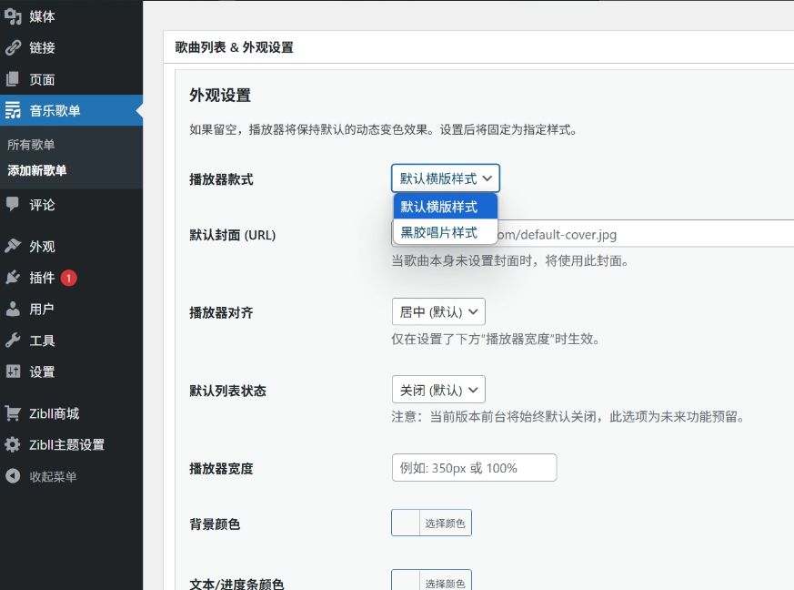
Task: Open the 音乐歌单 menu item
Action: click(x=72, y=110)
